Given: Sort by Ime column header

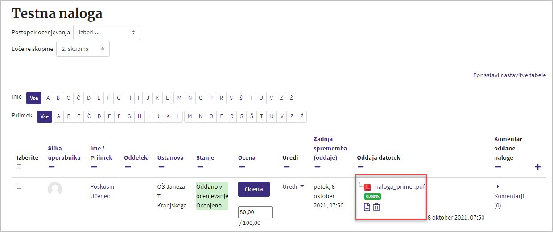Looking at the screenshot, I should 95,148.
